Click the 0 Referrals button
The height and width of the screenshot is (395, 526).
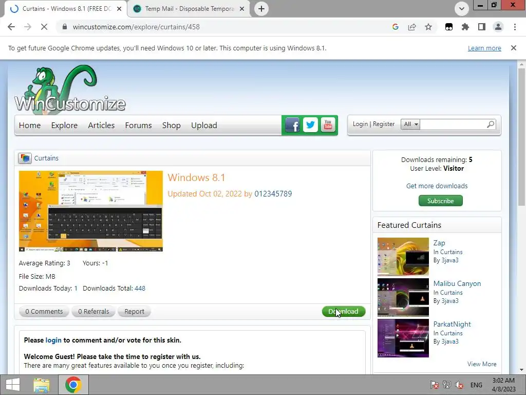pyautogui.click(x=93, y=311)
